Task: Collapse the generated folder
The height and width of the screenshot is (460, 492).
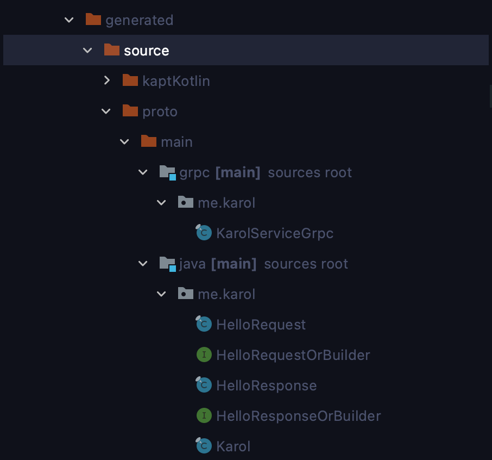Action: tap(69, 20)
